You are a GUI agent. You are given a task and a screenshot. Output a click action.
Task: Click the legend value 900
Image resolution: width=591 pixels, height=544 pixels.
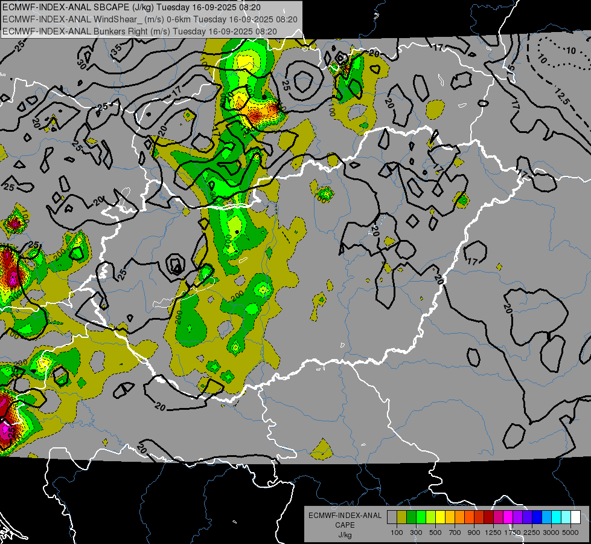474,533
